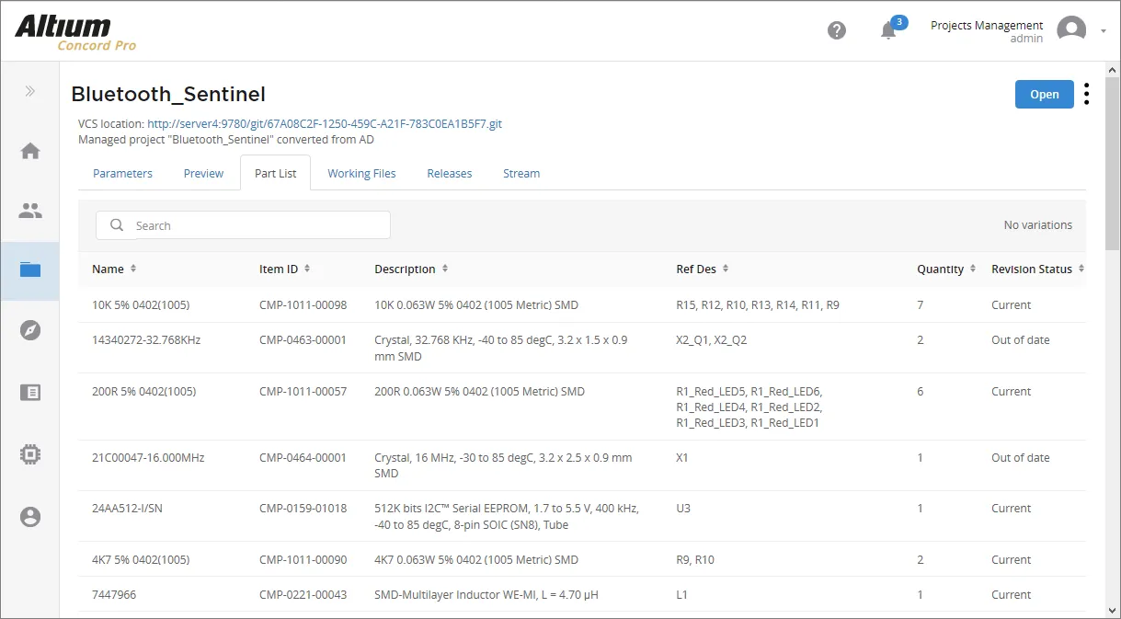Image resolution: width=1121 pixels, height=619 pixels.
Task: Select the 7447966 part name
Action: point(114,594)
